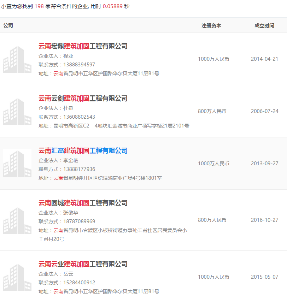Click building logo of 云南固城 company
287x296 pixels.
tap(17, 220)
